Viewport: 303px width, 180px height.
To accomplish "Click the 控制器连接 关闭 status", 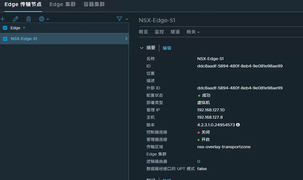I will tap(204, 132).
